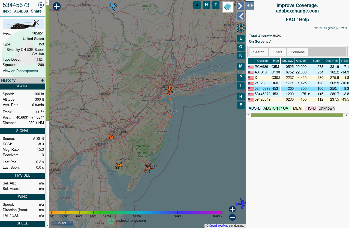The width and height of the screenshot is (349, 228).
Task: Toggle the I map button
Action: point(241,86)
